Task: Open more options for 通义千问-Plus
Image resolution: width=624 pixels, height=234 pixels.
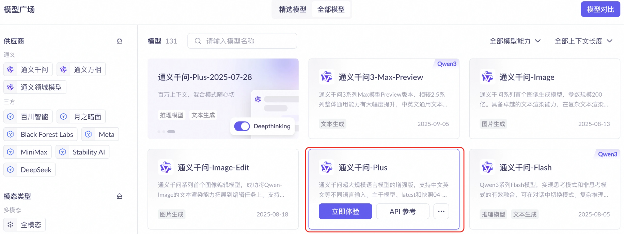Action: [x=441, y=211]
